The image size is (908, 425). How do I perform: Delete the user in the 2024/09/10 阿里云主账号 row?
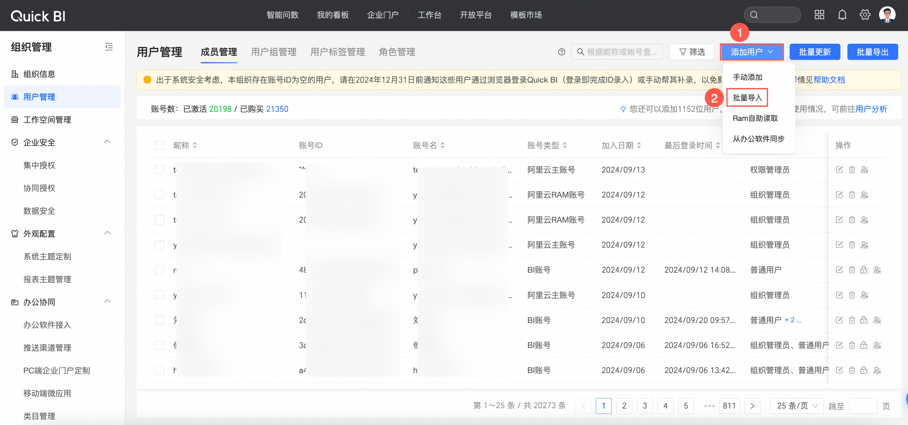[x=852, y=295]
